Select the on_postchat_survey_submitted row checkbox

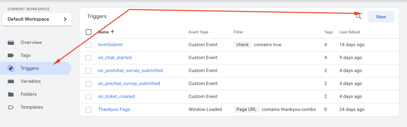(x=89, y=71)
